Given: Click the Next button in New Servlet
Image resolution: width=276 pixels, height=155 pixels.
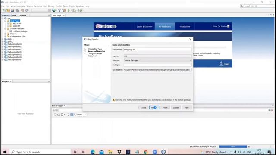Looking at the screenshot, I should [154, 108].
